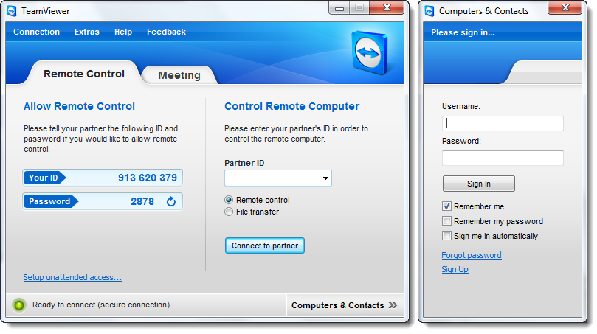Click the Please sign in header text
This screenshot has width=597, height=334.
tap(463, 32)
